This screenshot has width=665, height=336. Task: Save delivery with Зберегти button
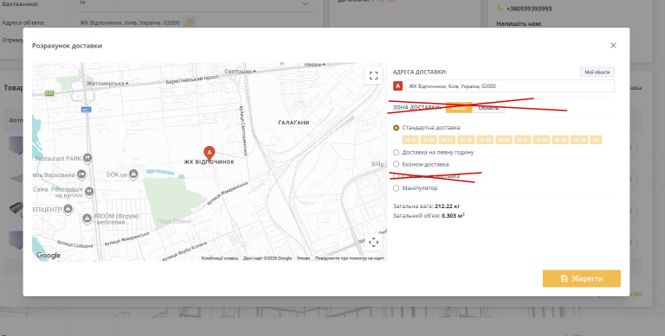(582, 278)
